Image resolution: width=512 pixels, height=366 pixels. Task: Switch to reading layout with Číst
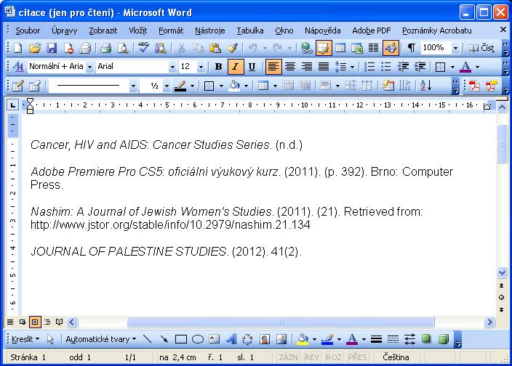(481, 48)
